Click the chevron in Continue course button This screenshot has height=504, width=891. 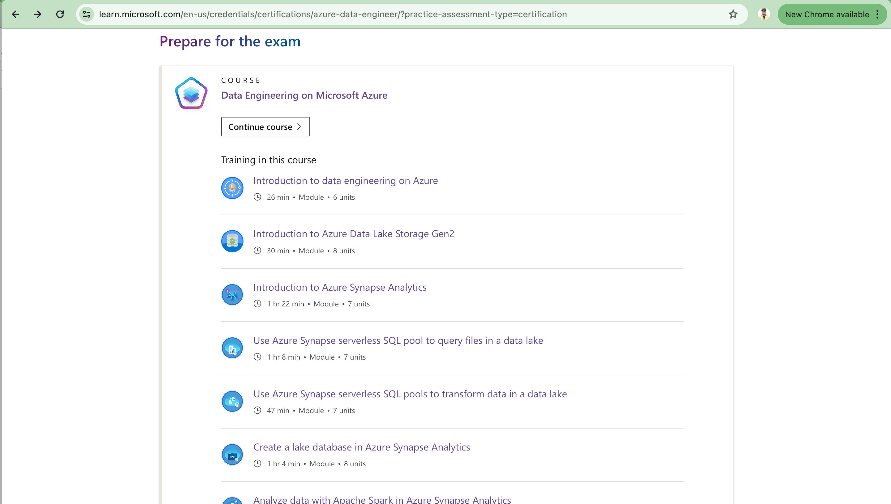(299, 127)
